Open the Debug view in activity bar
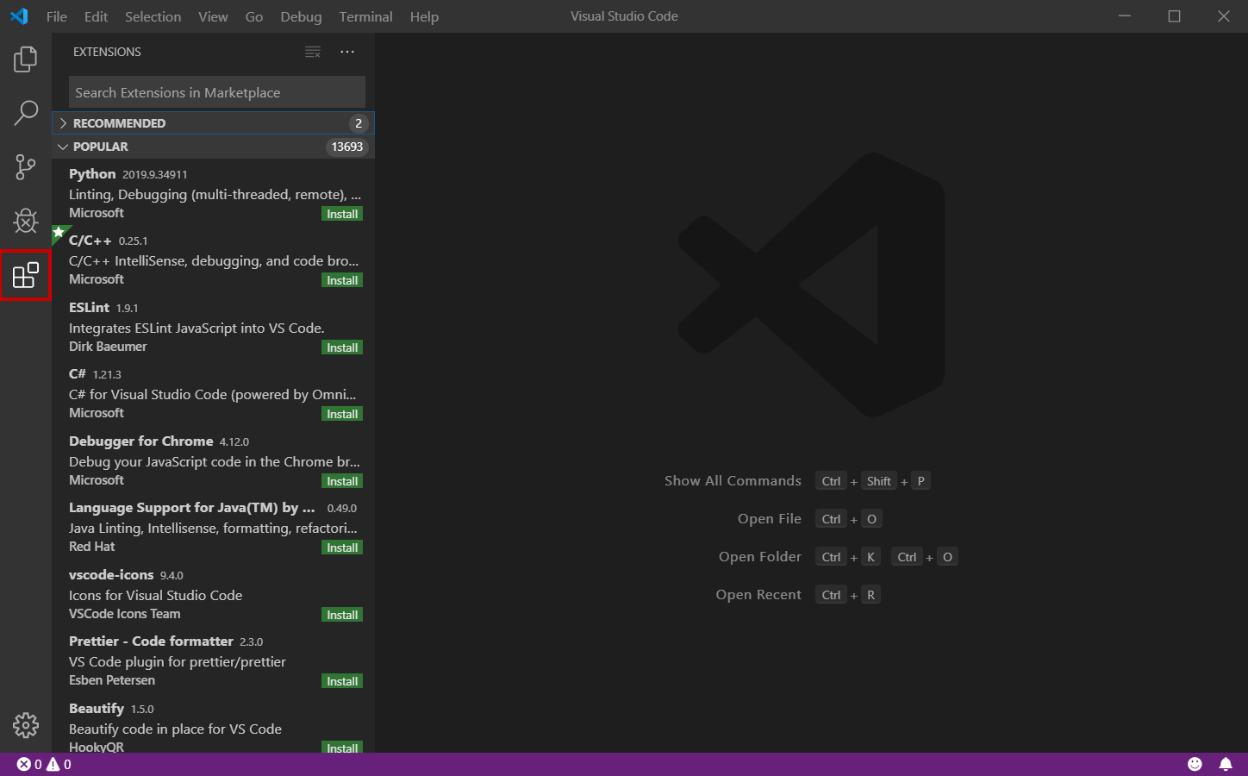1248x776 pixels. coord(26,222)
